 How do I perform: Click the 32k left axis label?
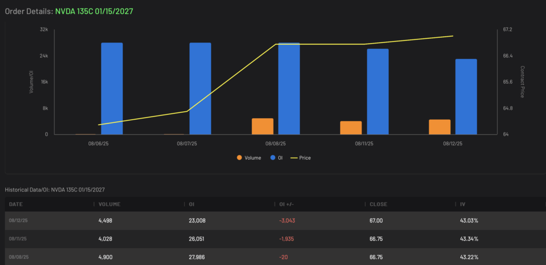point(44,30)
